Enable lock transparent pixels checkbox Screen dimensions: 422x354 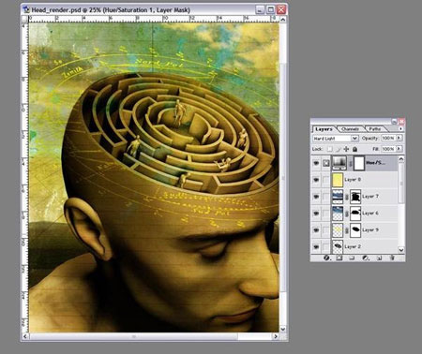point(330,149)
